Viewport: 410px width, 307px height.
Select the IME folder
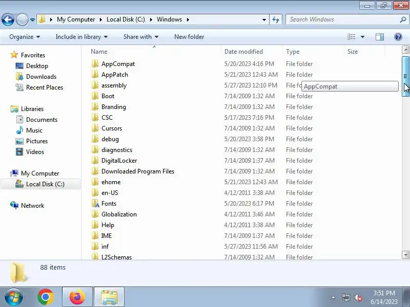107,236
